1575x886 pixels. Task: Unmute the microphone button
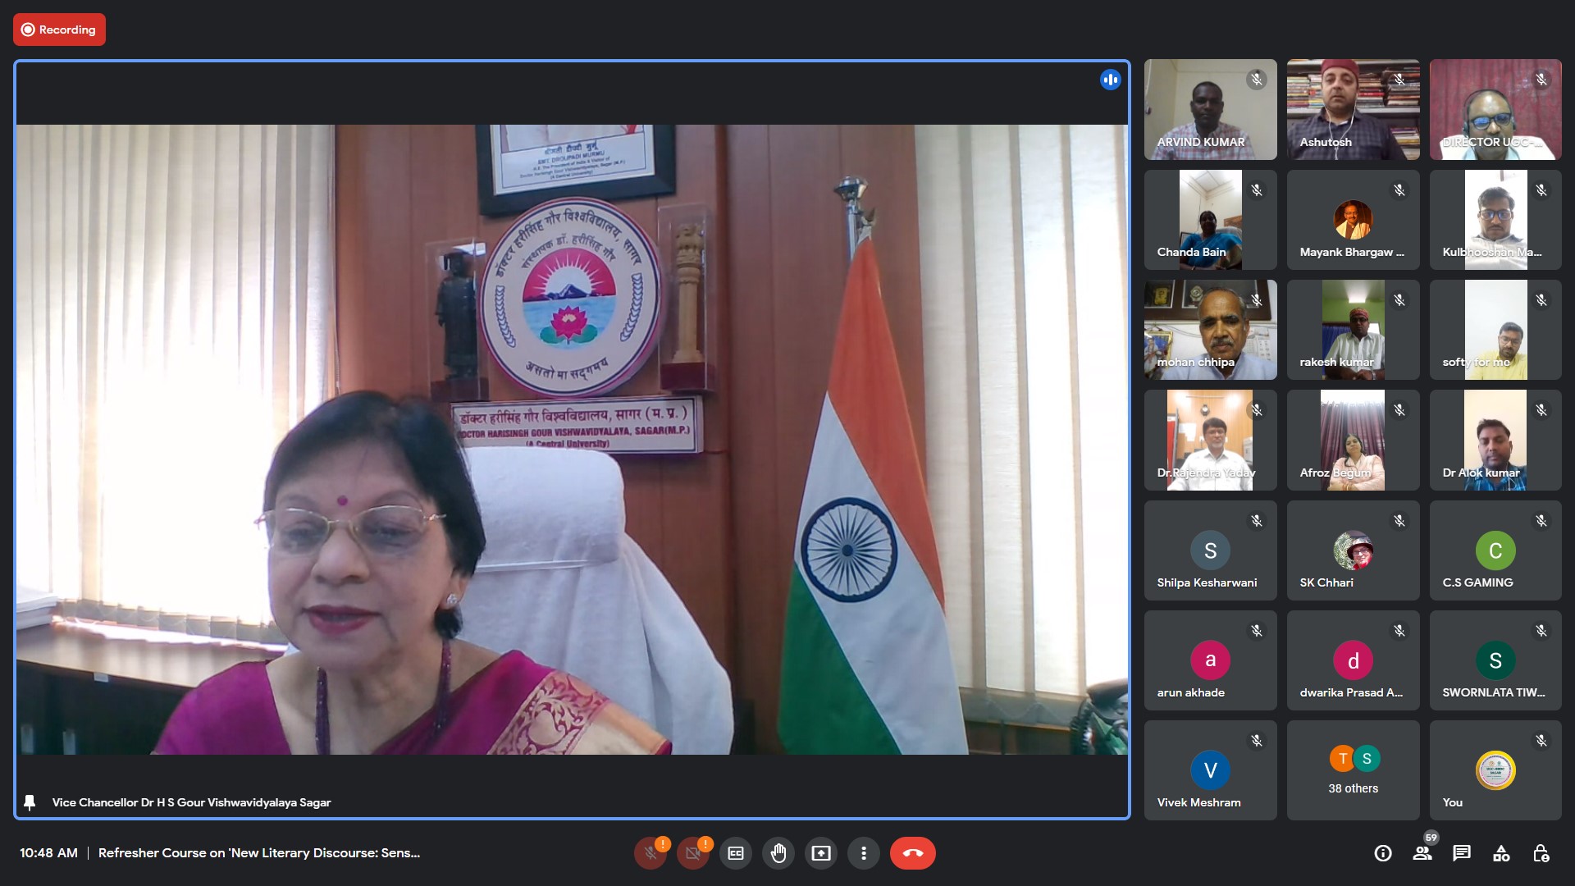tap(651, 853)
